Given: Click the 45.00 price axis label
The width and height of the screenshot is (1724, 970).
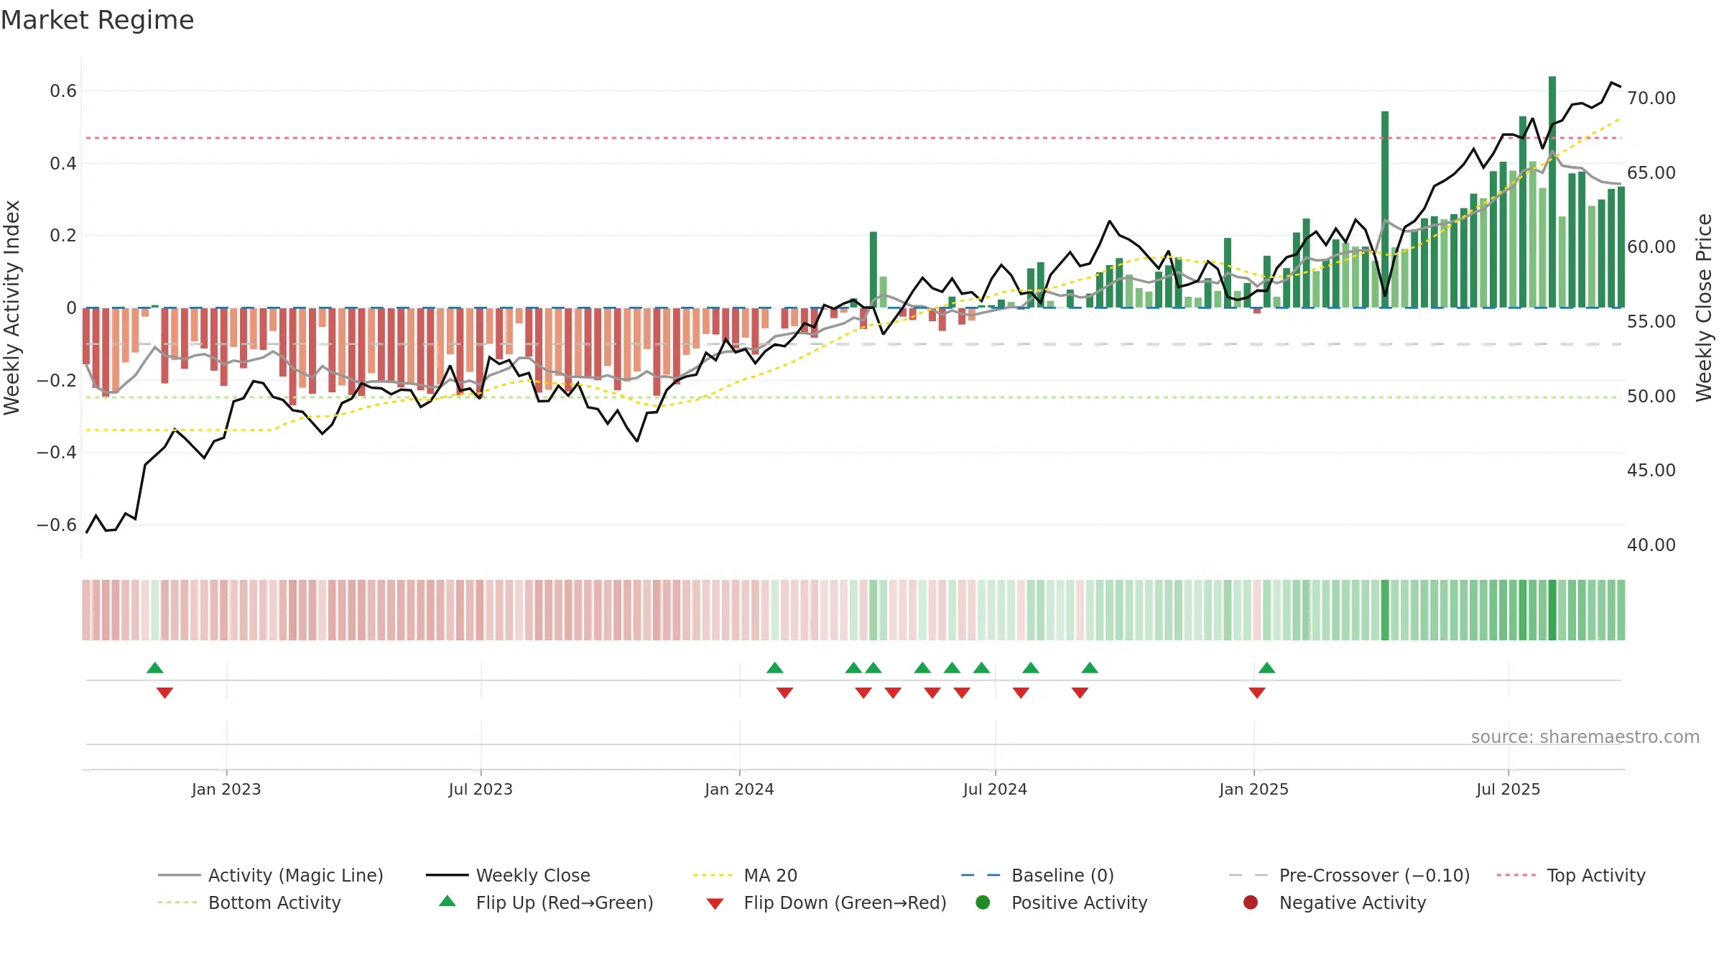Looking at the screenshot, I should click(x=1651, y=471).
